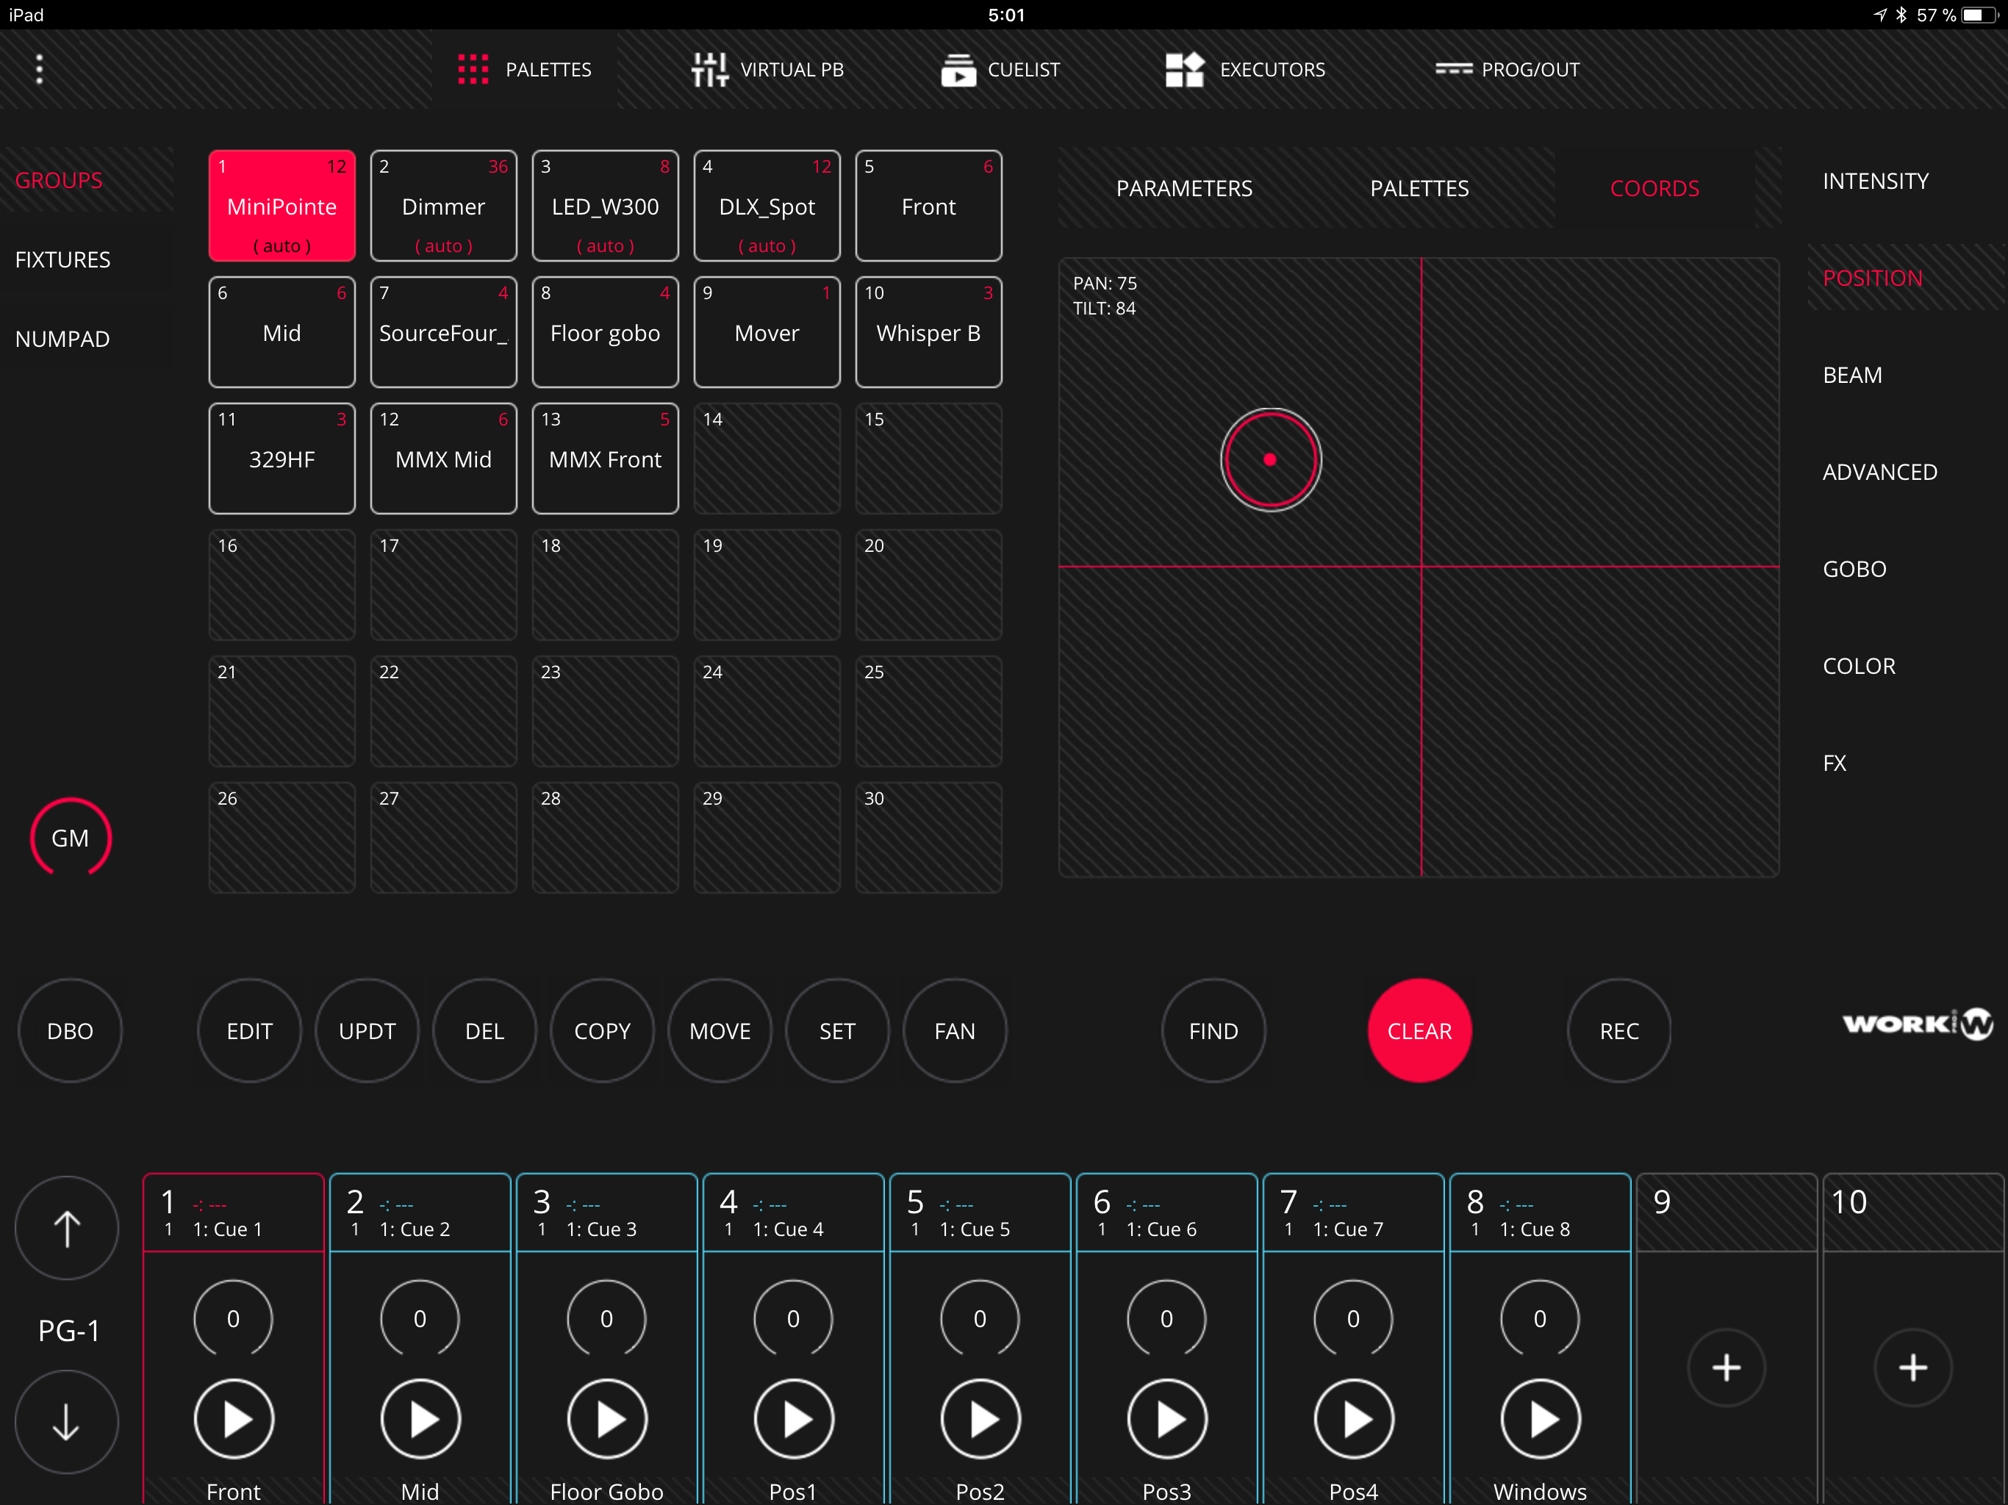This screenshot has height=1505, width=2008.
Task: Go to next page with down arrow
Action: (x=67, y=1421)
